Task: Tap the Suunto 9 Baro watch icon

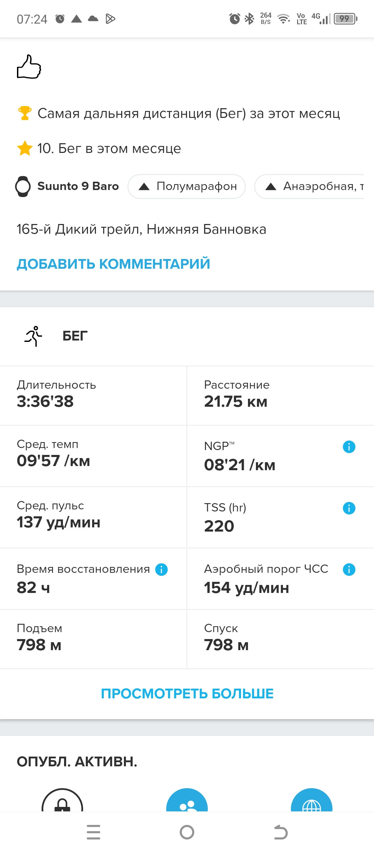Action: click(x=23, y=186)
